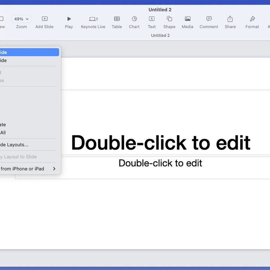Screen dimensions: 270x270
Task: Open Keynote Live from the toolbar
Action: (x=93, y=19)
